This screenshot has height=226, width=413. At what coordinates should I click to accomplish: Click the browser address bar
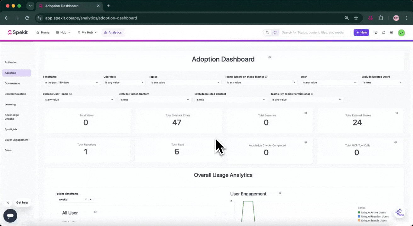click(x=189, y=18)
